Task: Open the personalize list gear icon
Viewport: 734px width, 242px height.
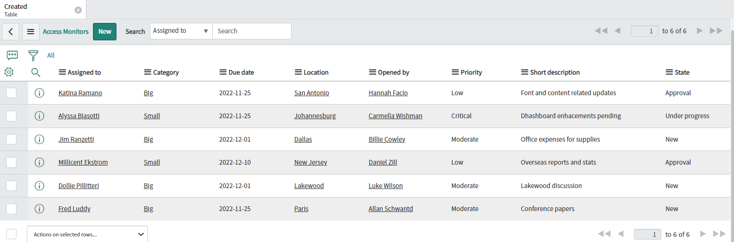Action: coord(8,72)
